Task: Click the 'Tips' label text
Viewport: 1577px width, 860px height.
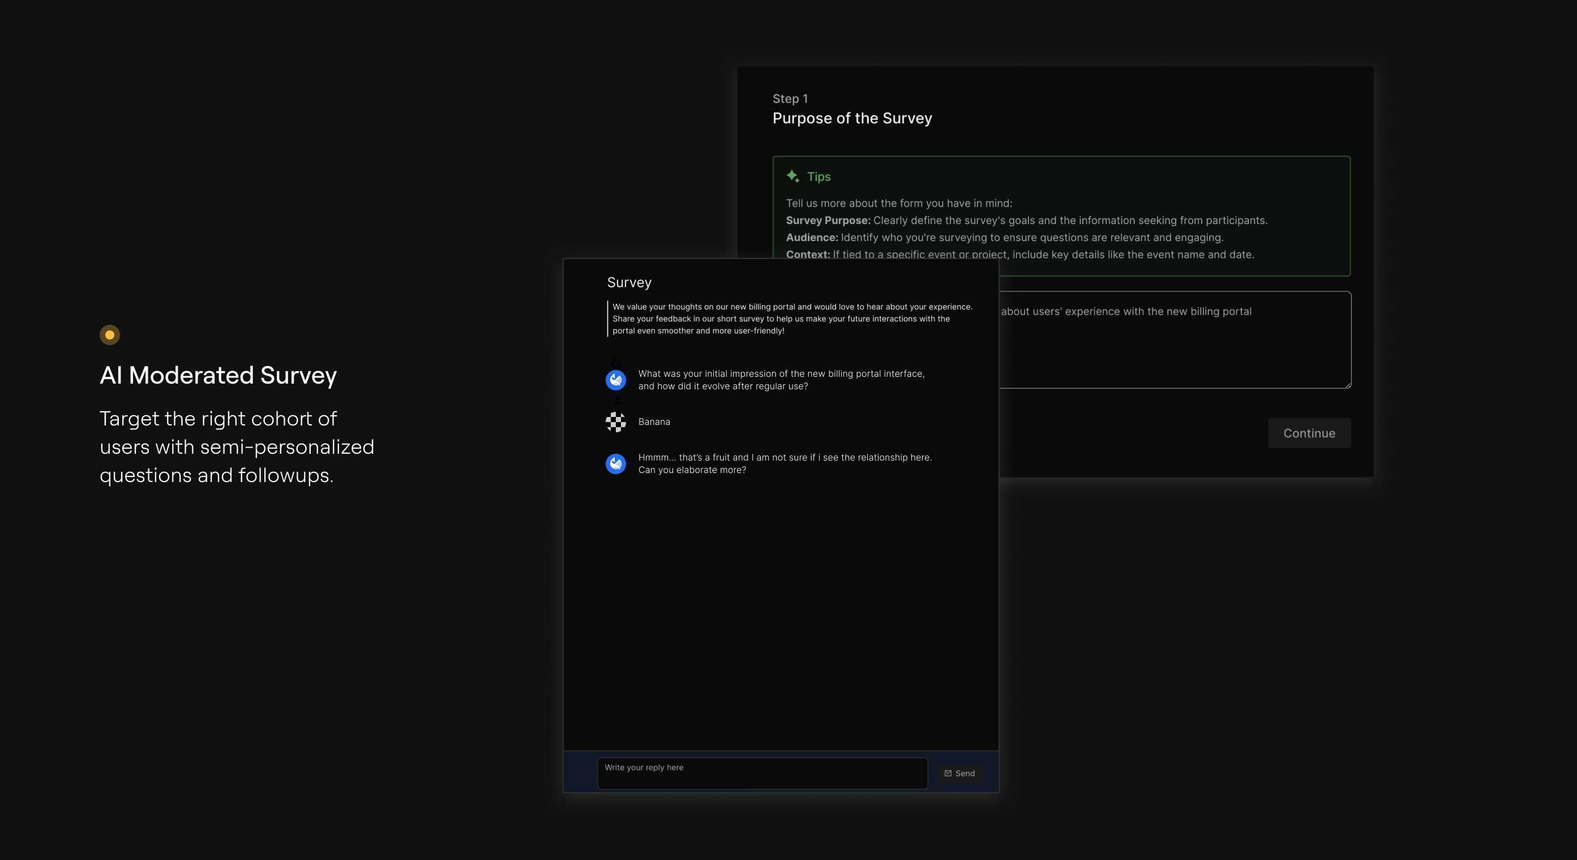Action: [819, 177]
